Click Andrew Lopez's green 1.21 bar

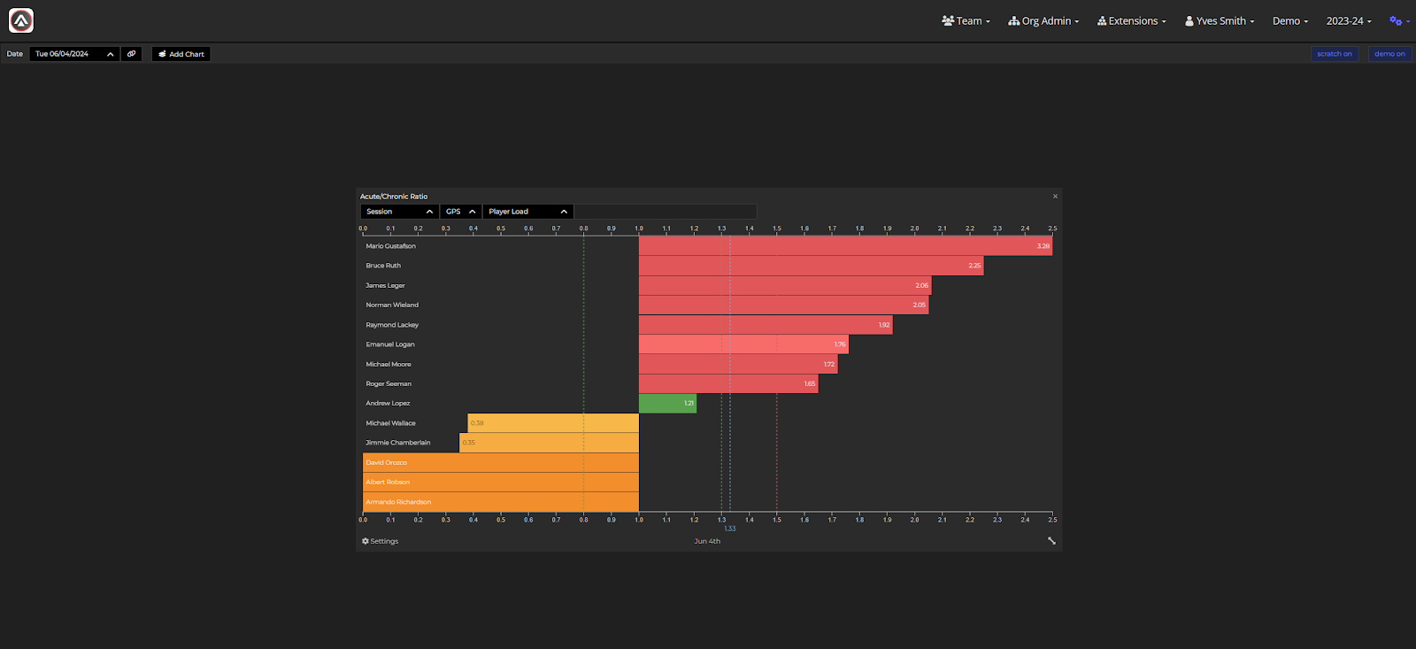pyautogui.click(x=667, y=404)
